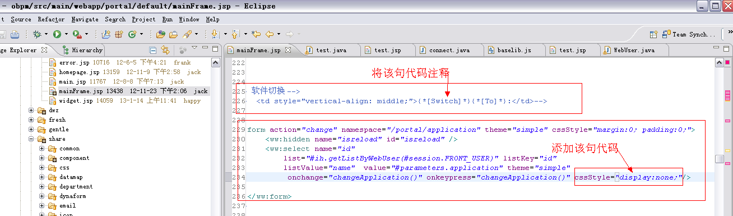Open Search flashlight dropdown arrow
733x216 pixels.
[x=197, y=35]
